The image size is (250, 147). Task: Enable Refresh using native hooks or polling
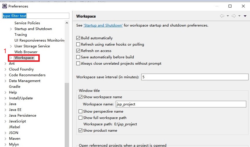click(x=78, y=44)
